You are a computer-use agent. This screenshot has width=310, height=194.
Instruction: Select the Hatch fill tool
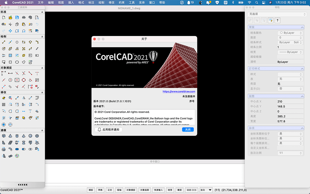[10, 55]
